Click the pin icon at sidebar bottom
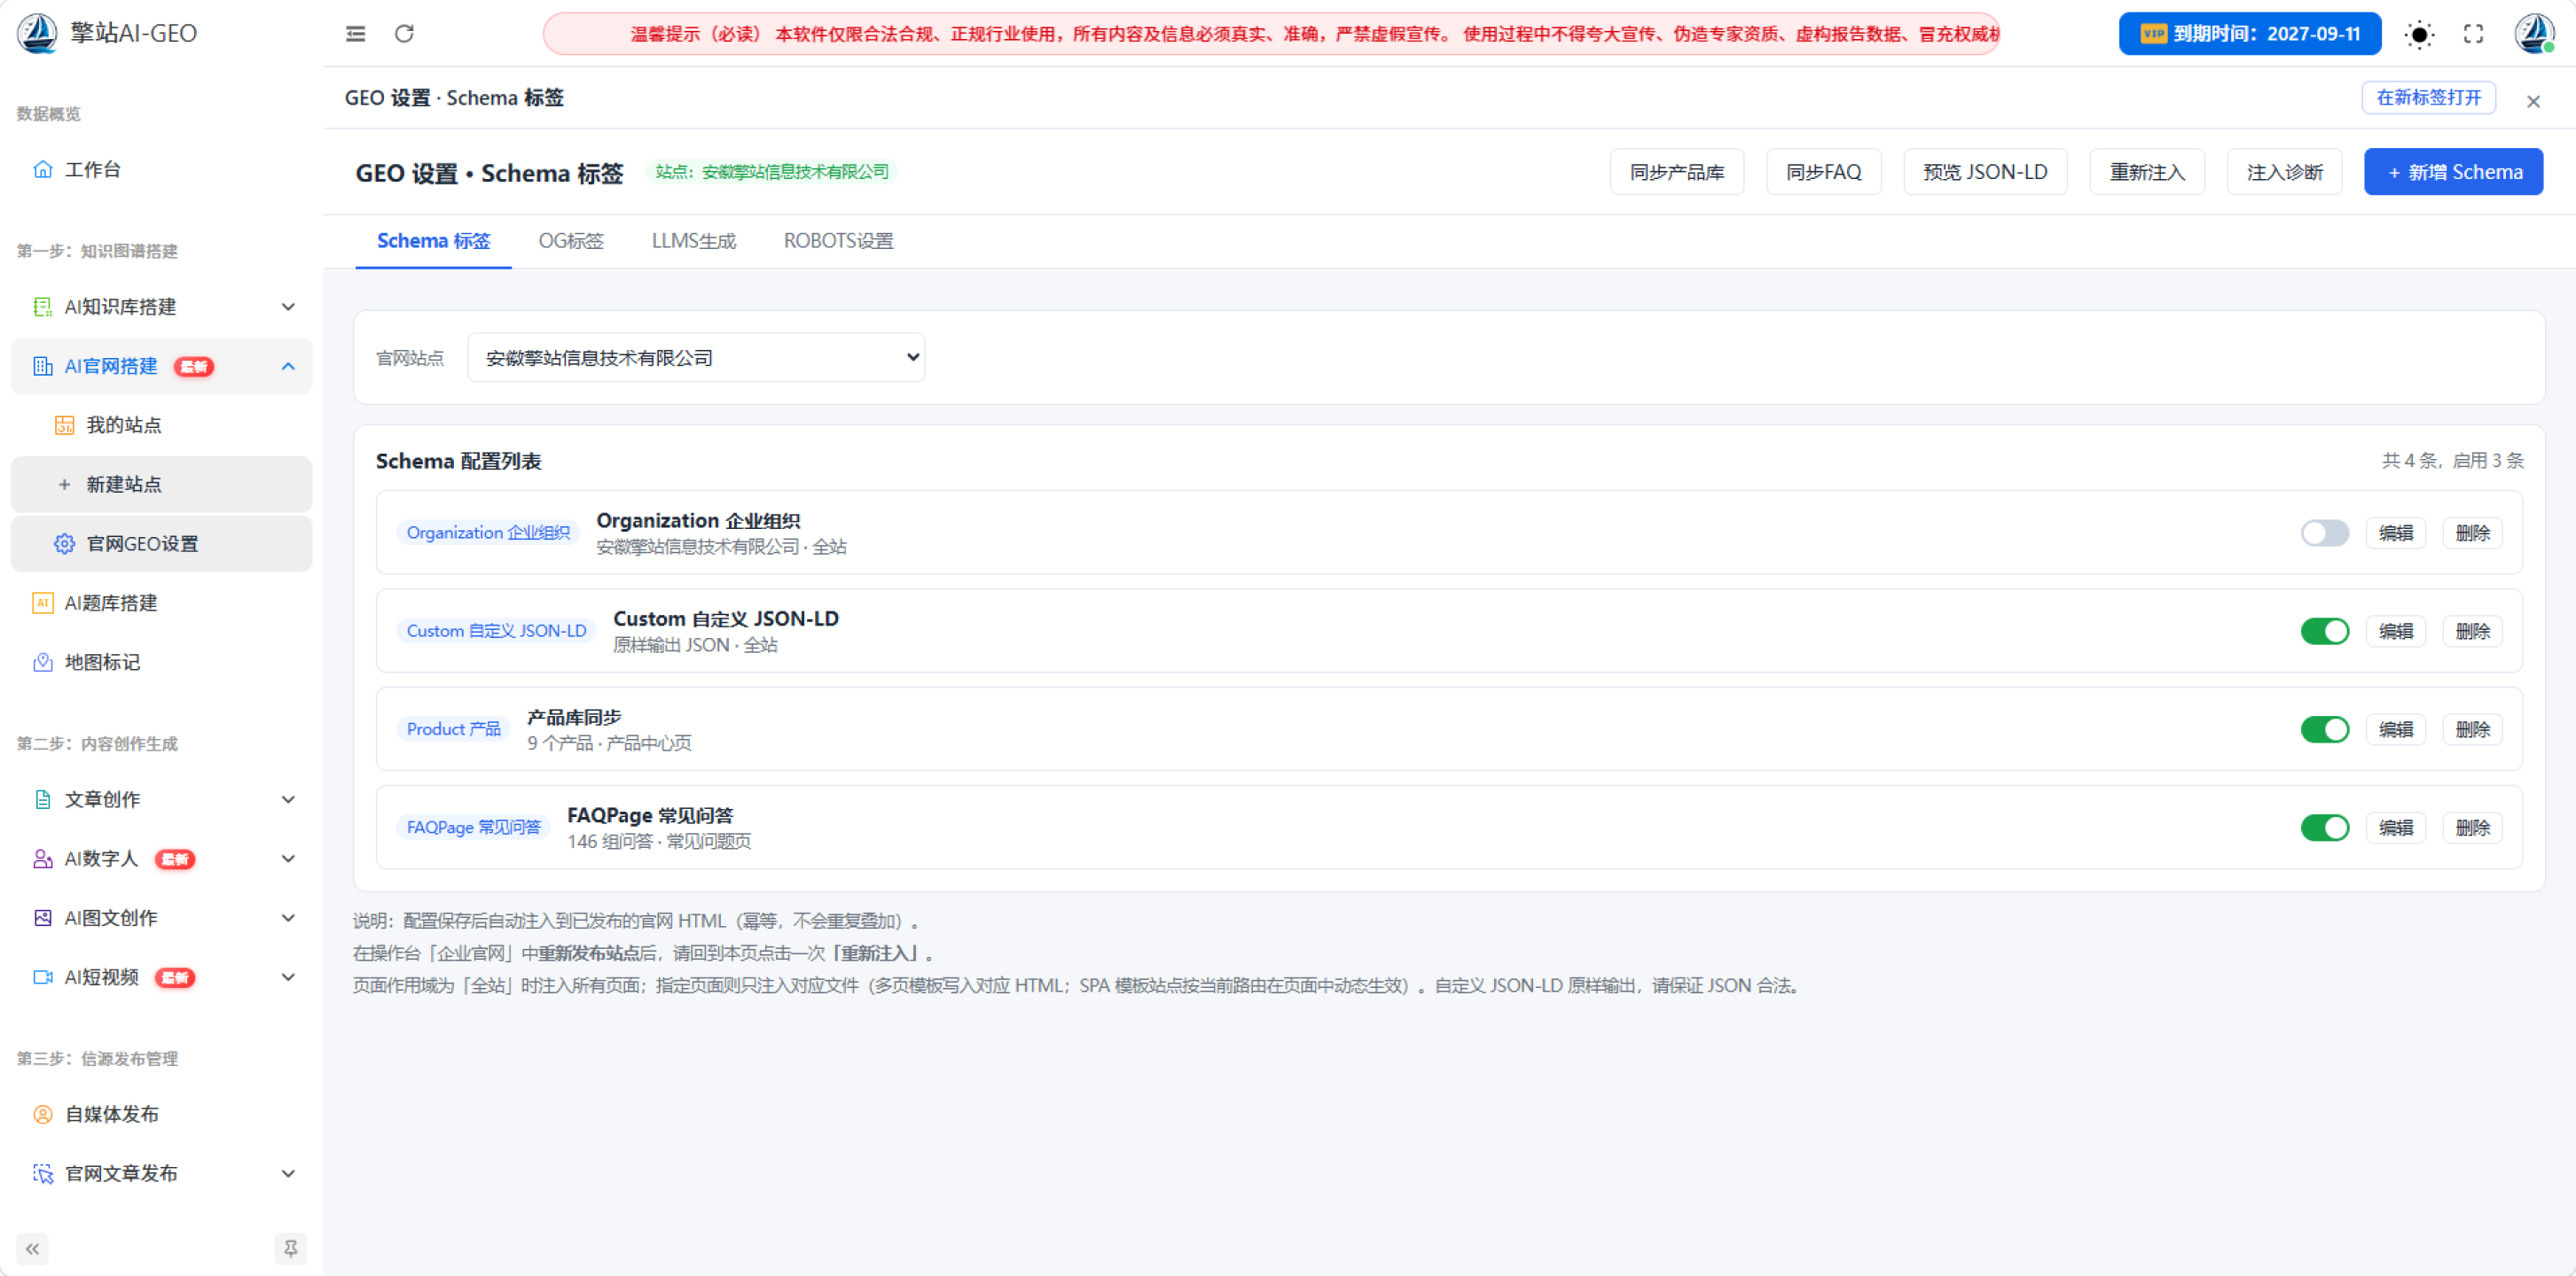The image size is (2576, 1276). (290, 1249)
